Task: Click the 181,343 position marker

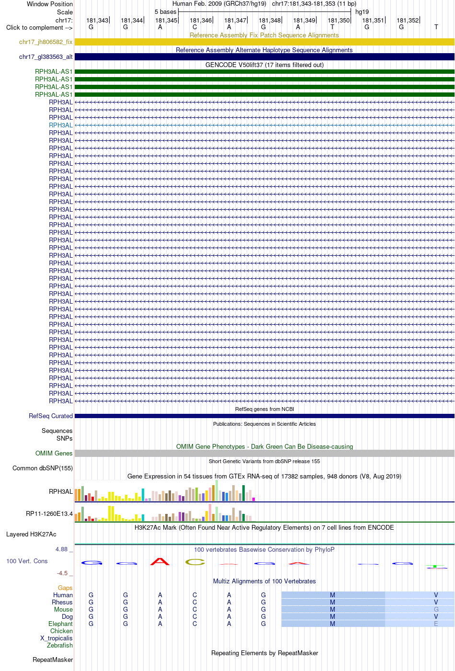Action: click(97, 20)
